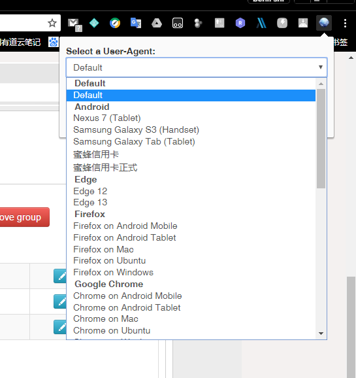
Task: Choose Firefox on Android Tablet
Action: click(x=191, y=237)
